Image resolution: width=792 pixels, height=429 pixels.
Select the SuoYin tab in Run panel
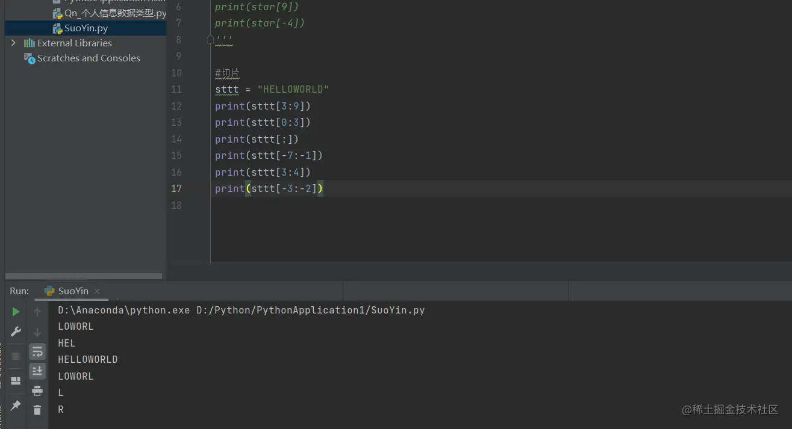pos(73,291)
